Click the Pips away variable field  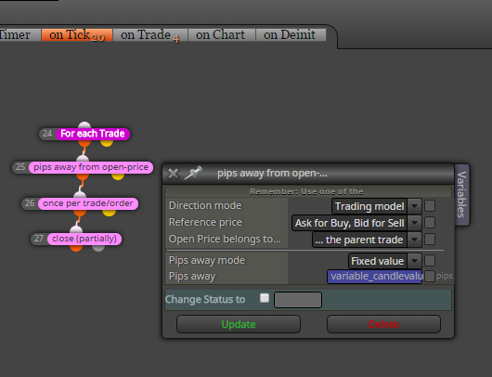[x=375, y=277]
